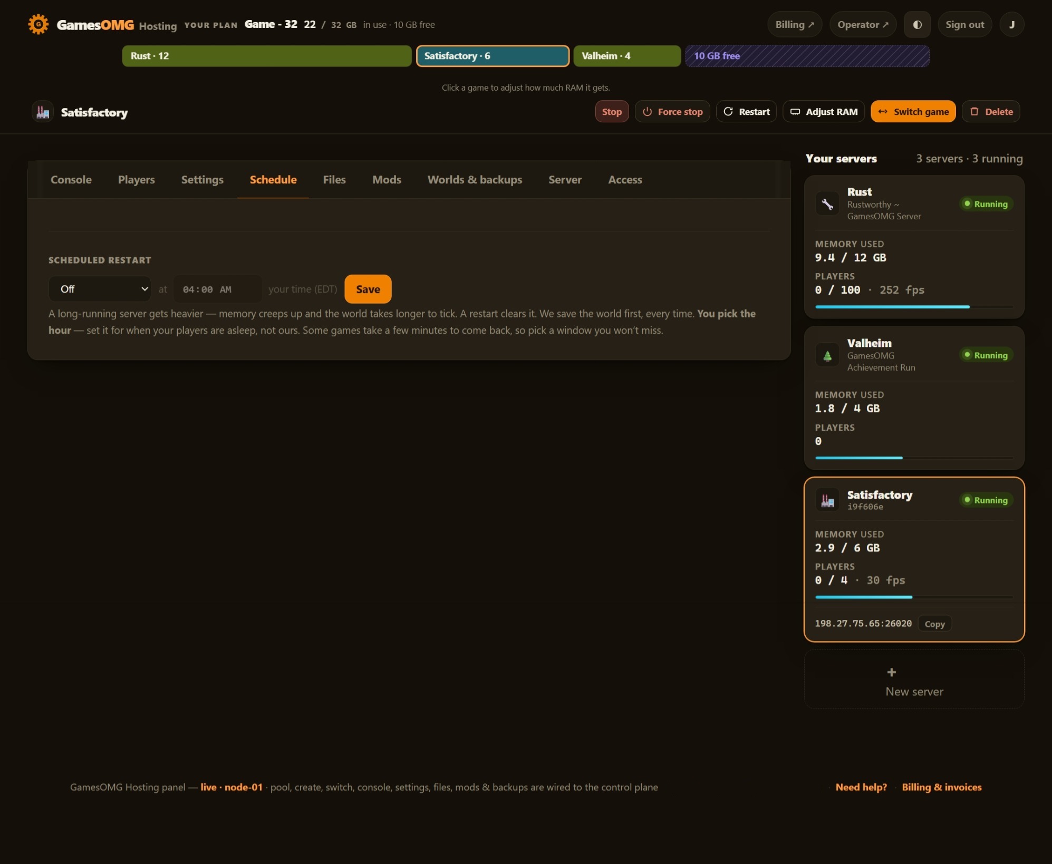Screen dimensions: 1052x864
Task: Toggle the light/dark theme icon
Action: pyautogui.click(x=917, y=24)
